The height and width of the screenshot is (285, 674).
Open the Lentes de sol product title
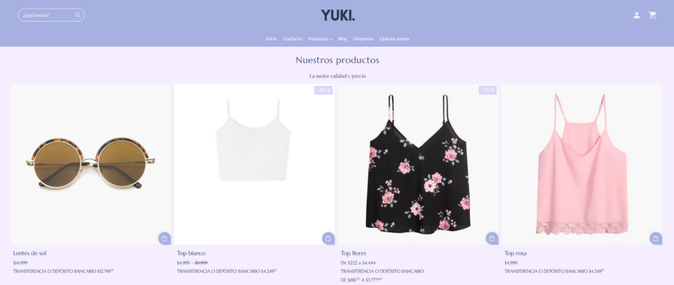(x=30, y=253)
